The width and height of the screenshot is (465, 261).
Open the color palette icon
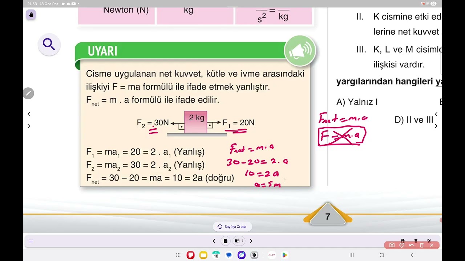point(402,245)
